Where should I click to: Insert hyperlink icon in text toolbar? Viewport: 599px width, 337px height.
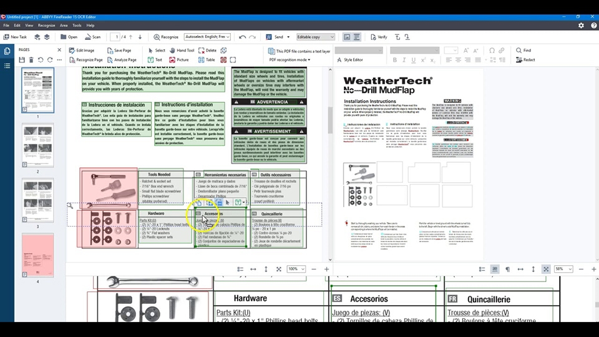502,51
